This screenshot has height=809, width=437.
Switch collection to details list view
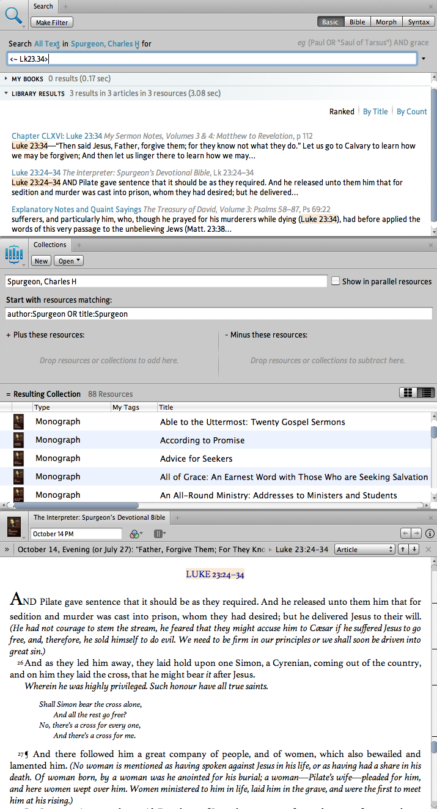(x=425, y=393)
